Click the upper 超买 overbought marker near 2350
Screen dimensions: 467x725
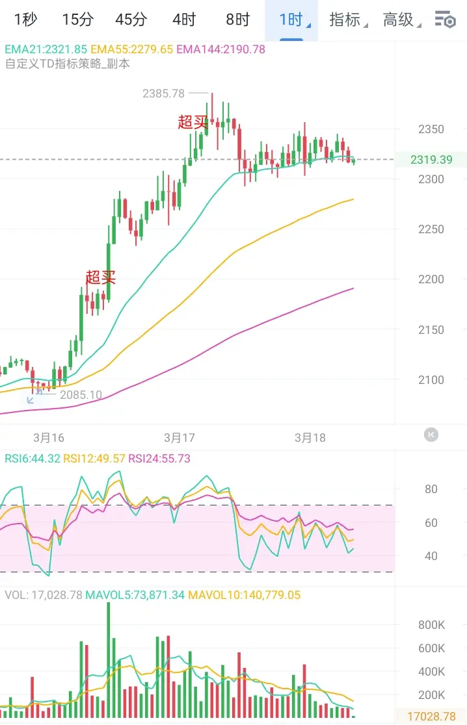click(193, 122)
